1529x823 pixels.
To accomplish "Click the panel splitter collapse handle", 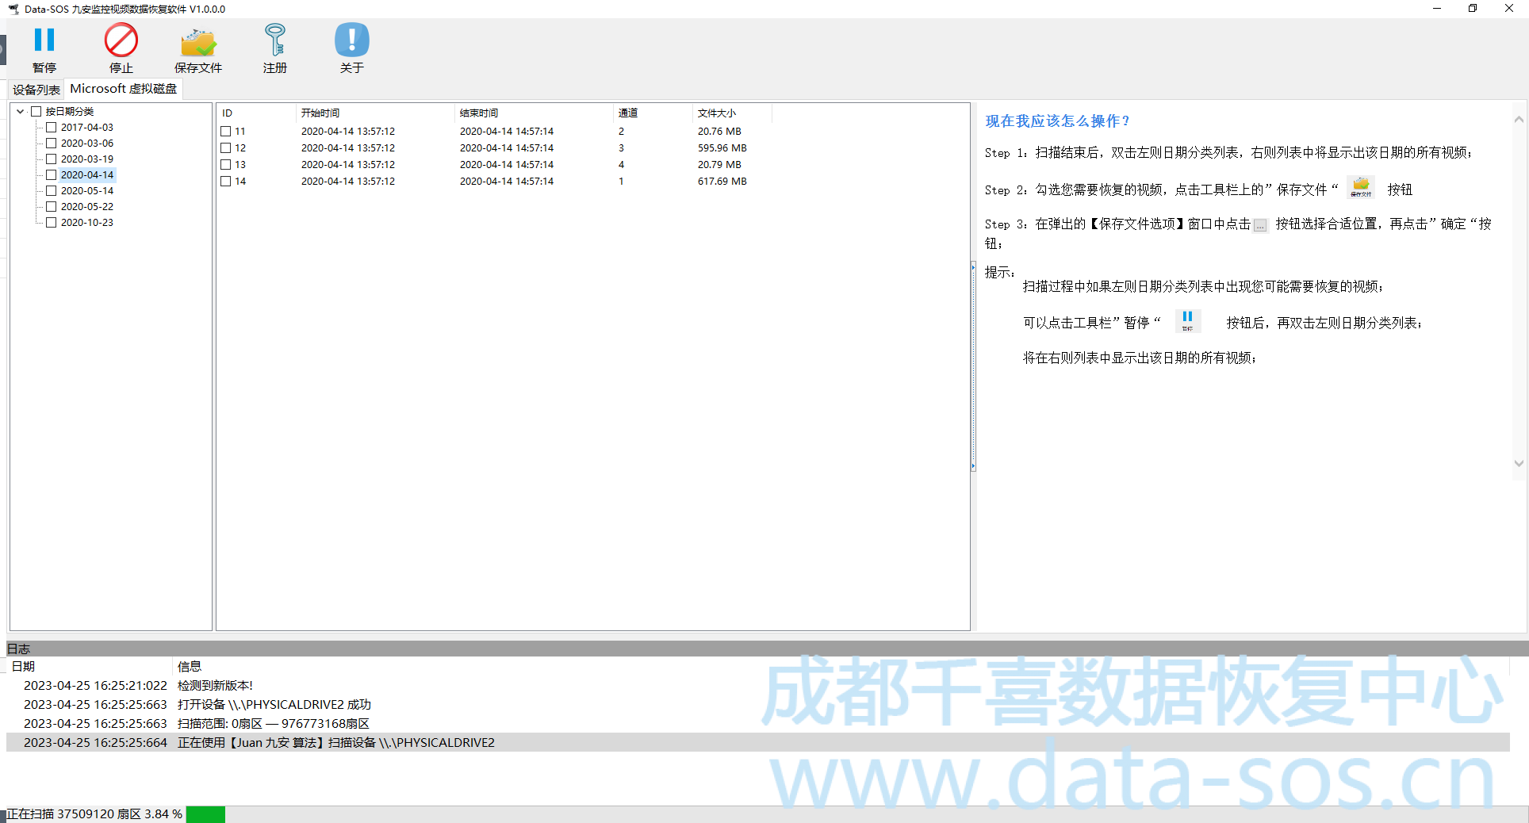I will [973, 366].
